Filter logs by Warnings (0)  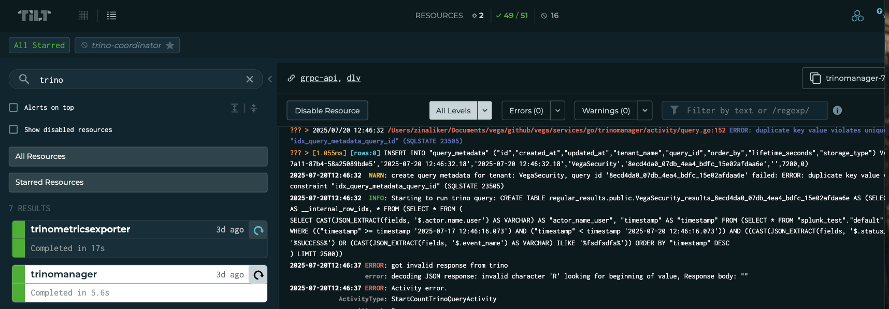pos(606,110)
